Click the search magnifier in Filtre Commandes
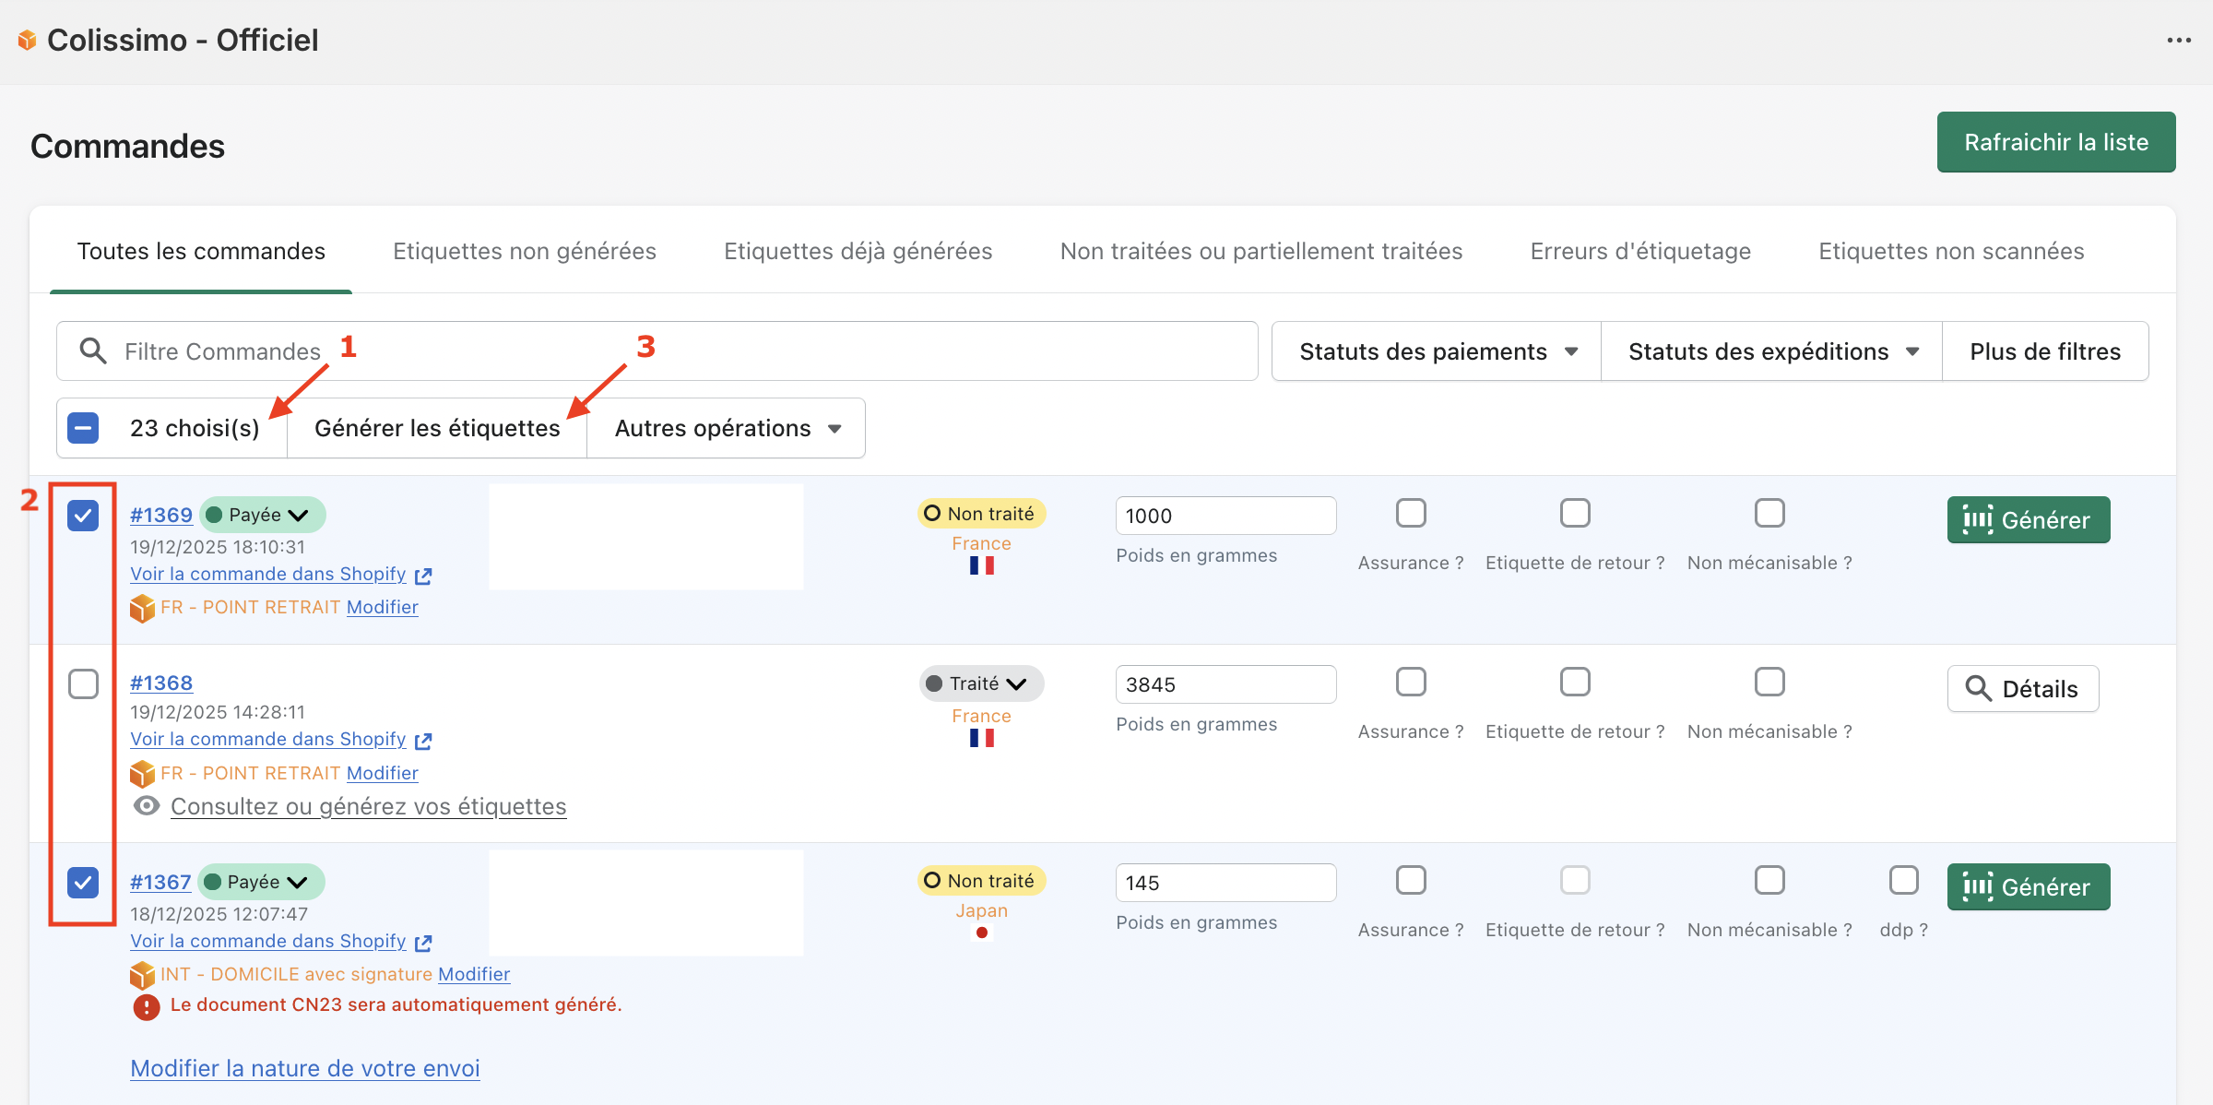 92,351
